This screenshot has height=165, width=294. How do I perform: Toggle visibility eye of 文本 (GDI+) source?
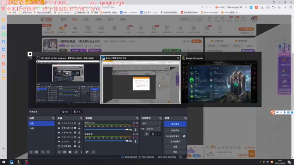click(x=75, y=132)
